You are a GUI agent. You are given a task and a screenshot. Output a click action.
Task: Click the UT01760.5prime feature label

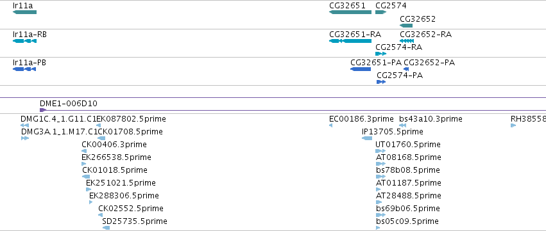(x=408, y=144)
